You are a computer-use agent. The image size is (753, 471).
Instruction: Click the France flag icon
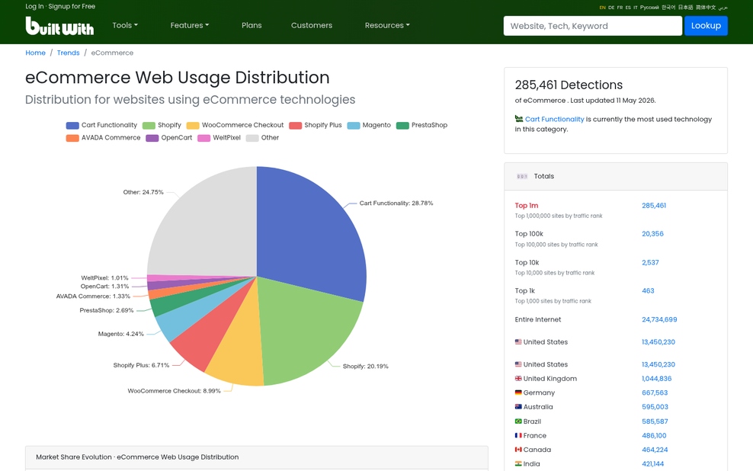click(518, 435)
